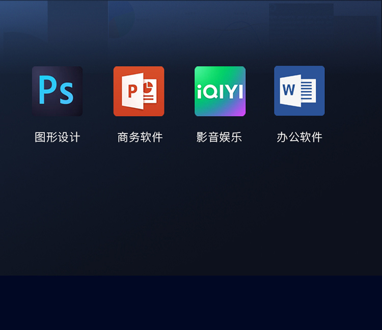382x330 pixels.
Task: Tap the green-purple gradient iQIYI tile
Action: (220, 91)
